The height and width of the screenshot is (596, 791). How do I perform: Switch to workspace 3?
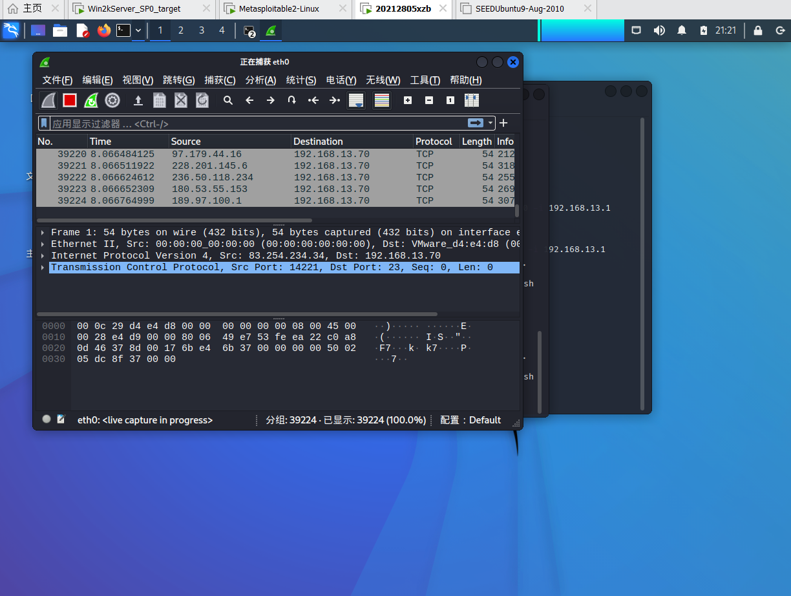coord(202,30)
